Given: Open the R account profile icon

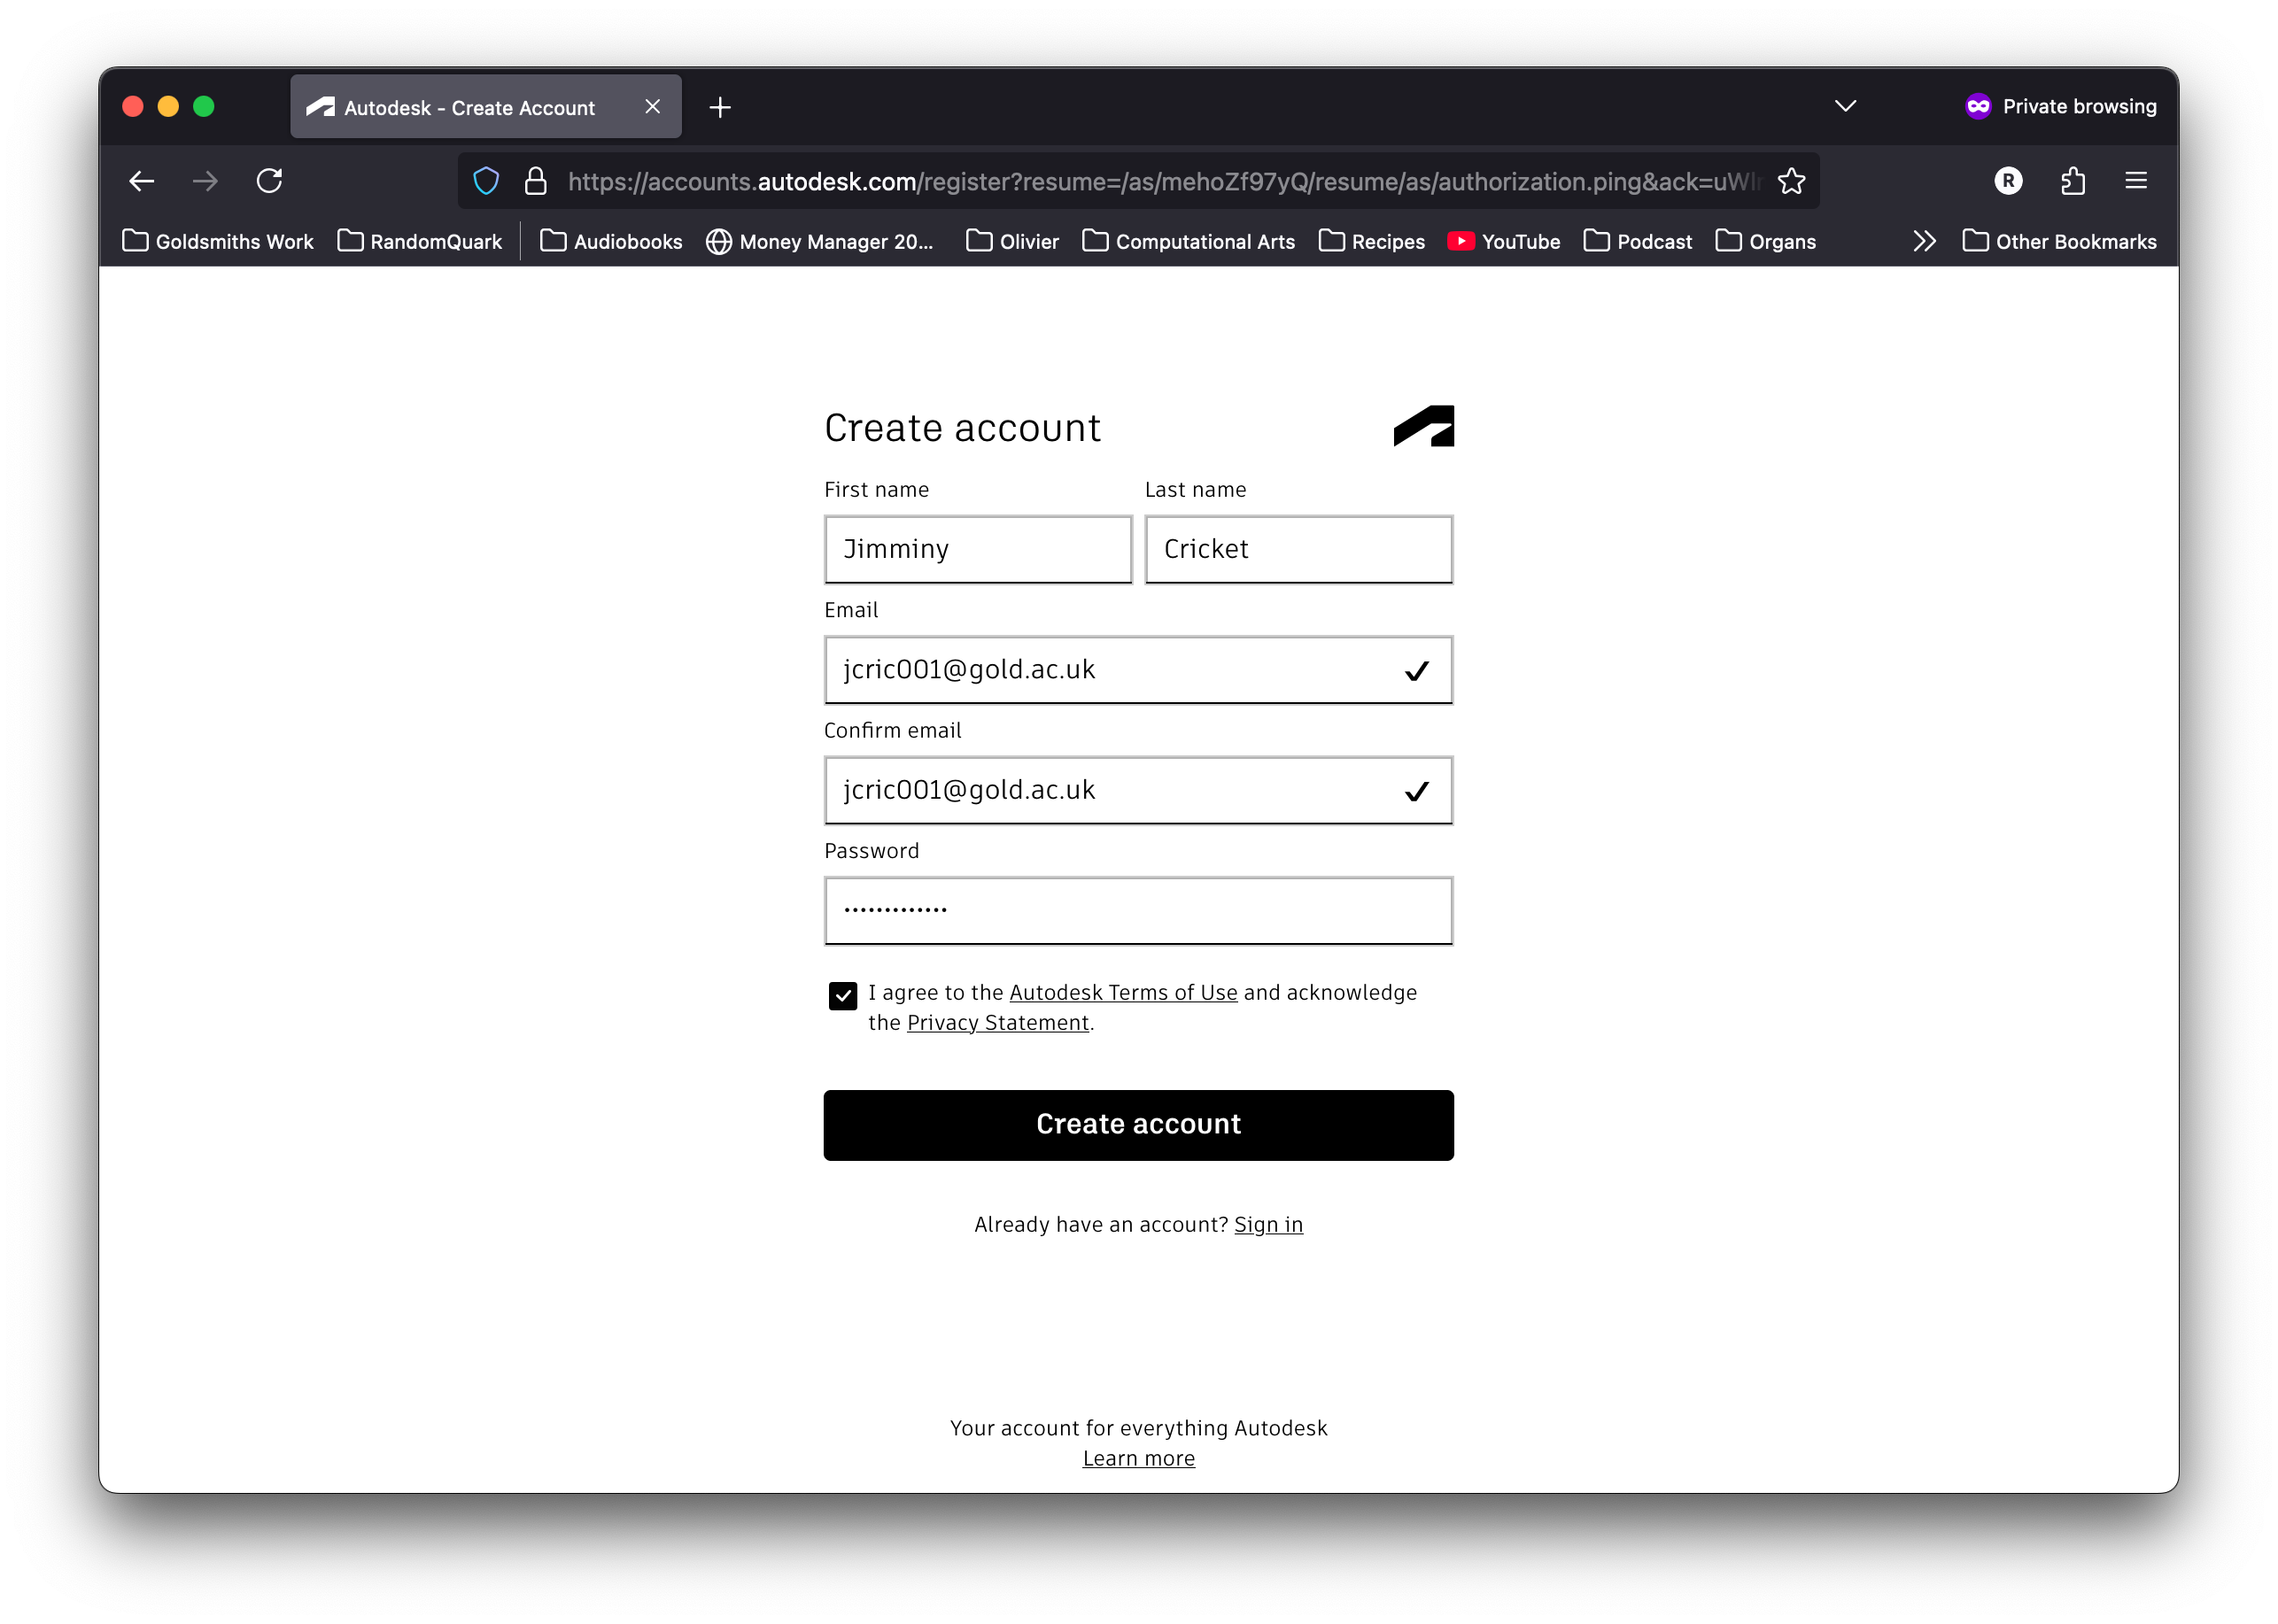Looking at the screenshot, I should pyautogui.click(x=2008, y=181).
